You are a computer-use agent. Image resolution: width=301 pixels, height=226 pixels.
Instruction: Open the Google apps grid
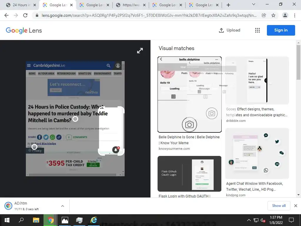coord(257,30)
